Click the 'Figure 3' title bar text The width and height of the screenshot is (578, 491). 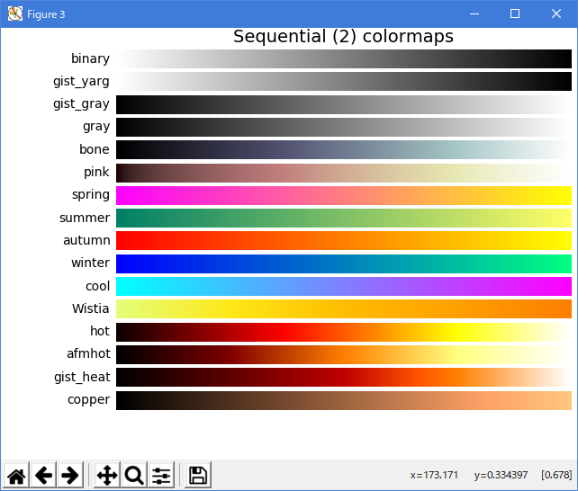[46, 14]
